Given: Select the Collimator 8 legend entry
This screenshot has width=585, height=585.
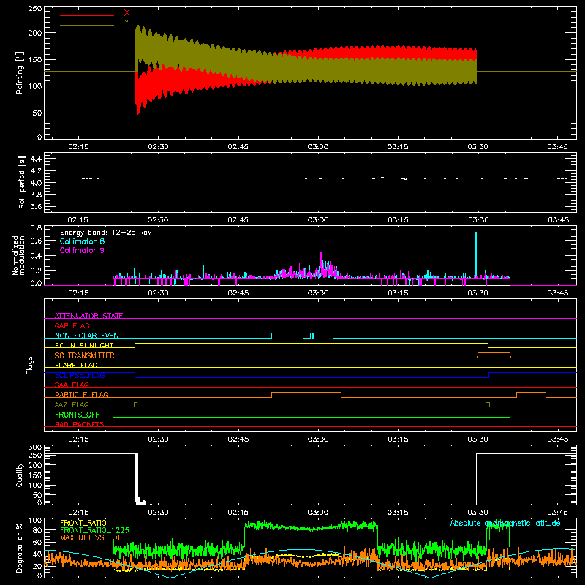Looking at the screenshot, I should click(x=82, y=241).
